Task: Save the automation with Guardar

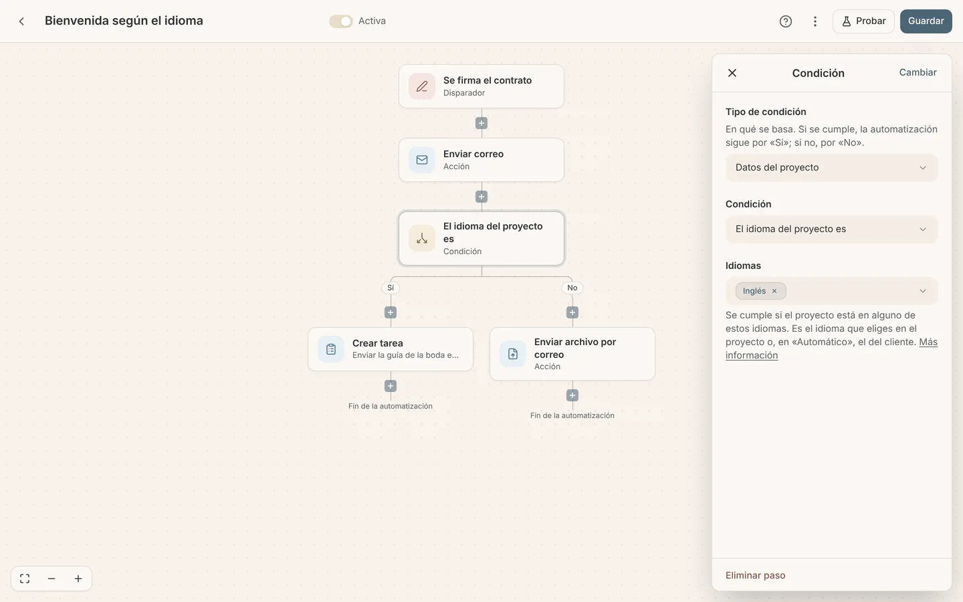Action: click(926, 21)
